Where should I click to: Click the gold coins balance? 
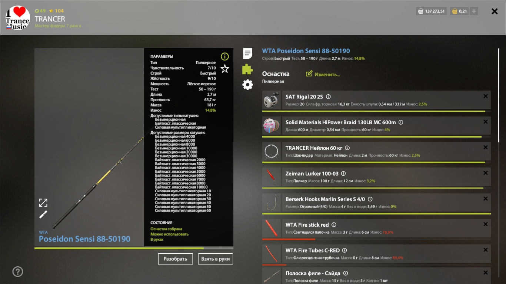pos(459,11)
